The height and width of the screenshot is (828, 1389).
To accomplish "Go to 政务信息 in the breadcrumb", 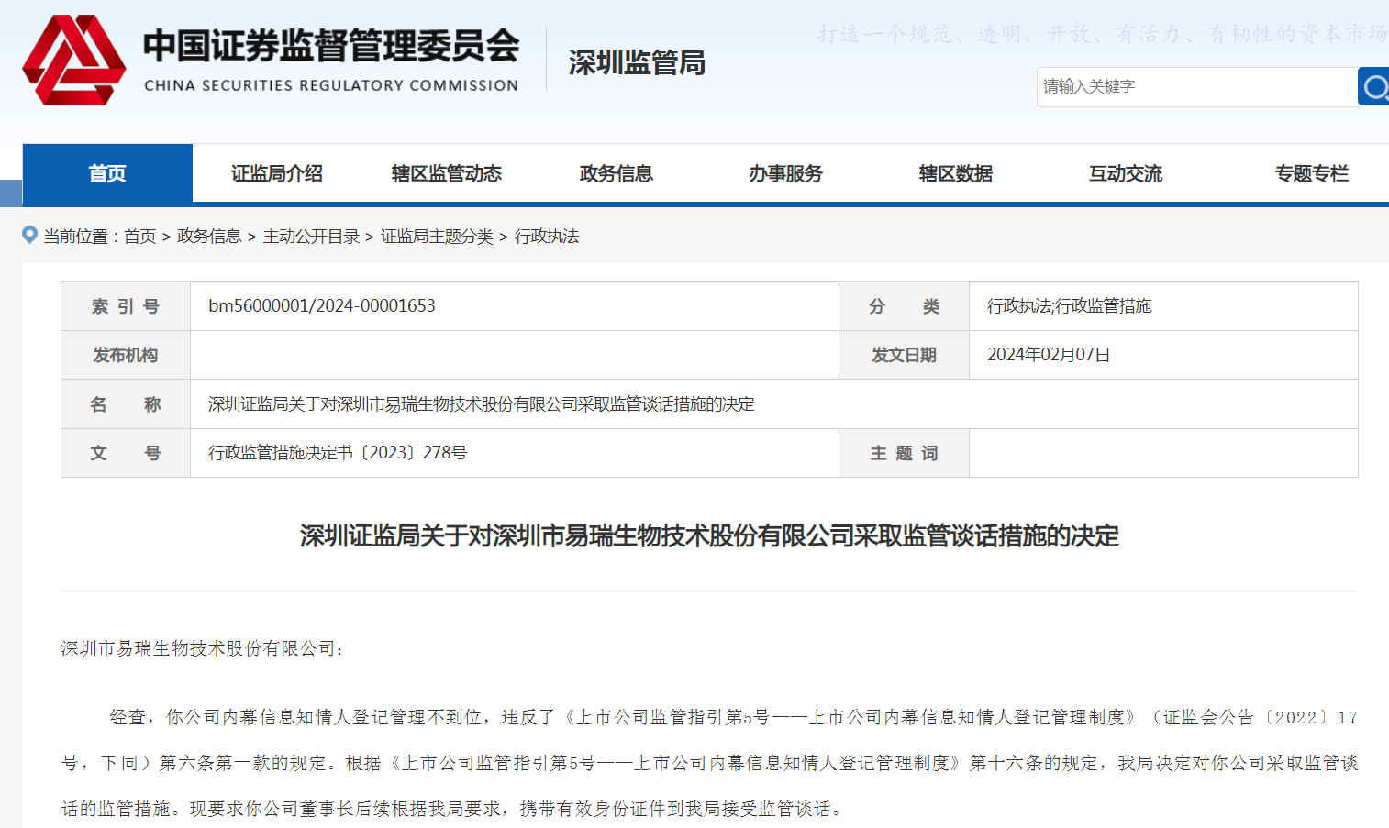I will point(209,237).
